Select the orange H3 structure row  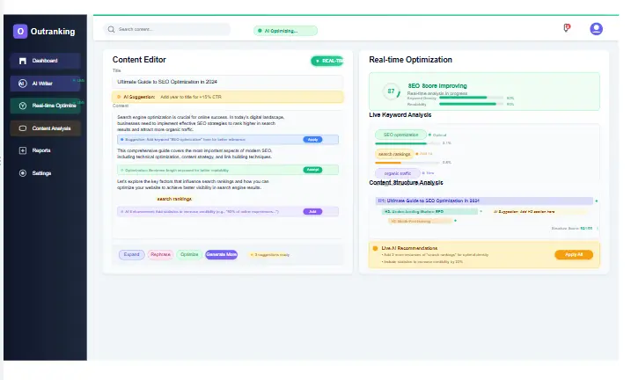[420, 221]
